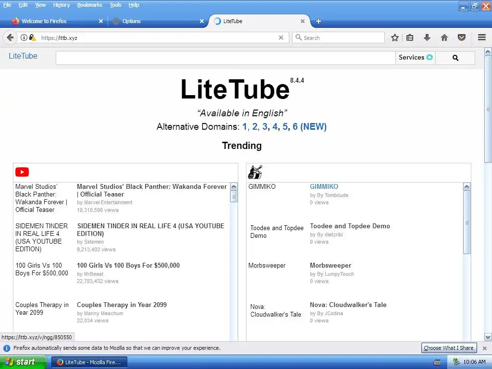This screenshot has height=369, width=492.
Task: Click the Newgrounds list scroll up arrow
Action: point(467,187)
